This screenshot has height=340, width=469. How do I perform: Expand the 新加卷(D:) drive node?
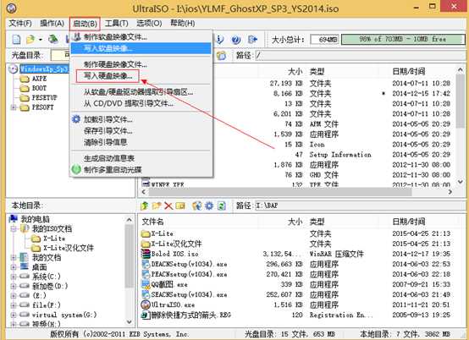14,286
